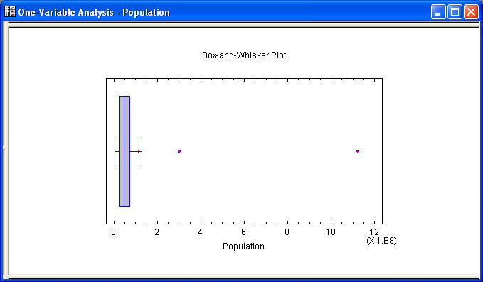Click the axis tick label 6
The image size is (483, 282).
coord(244,232)
